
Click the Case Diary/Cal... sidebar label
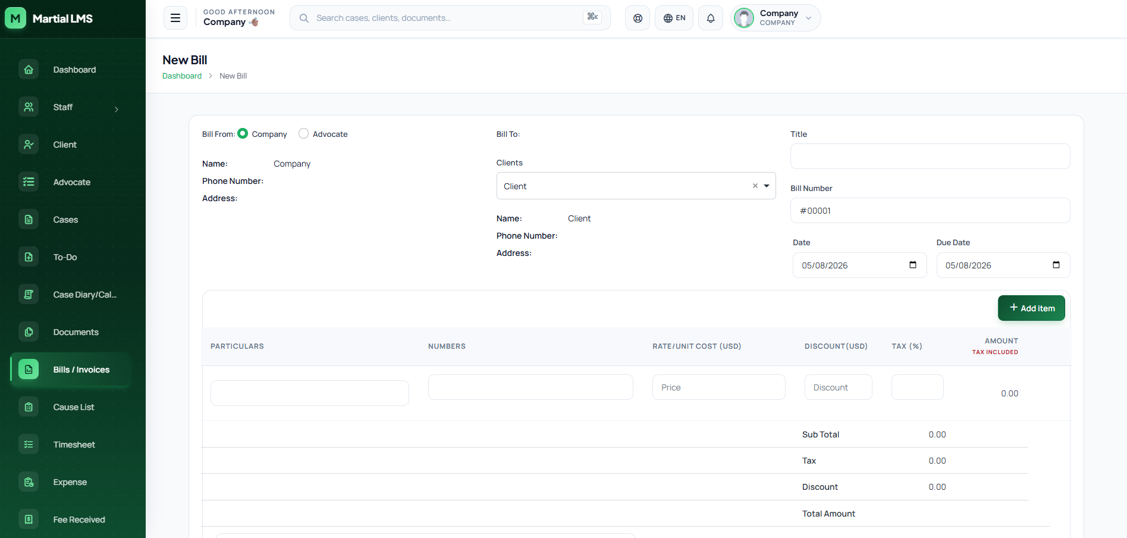[85, 295]
